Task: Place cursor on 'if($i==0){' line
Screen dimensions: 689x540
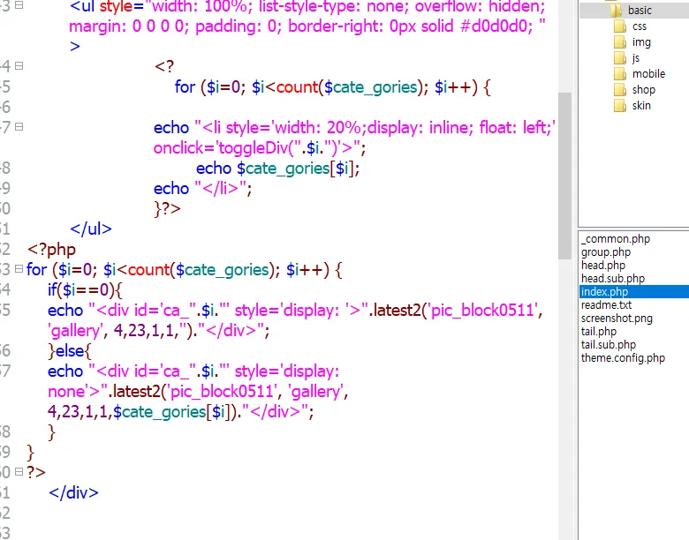Action: pyautogui.click(x=85, y=289)
